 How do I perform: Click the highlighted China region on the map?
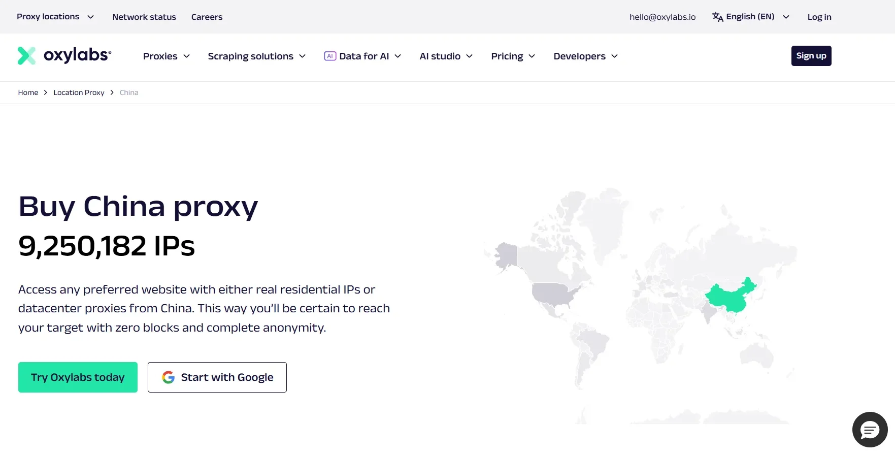[731, 297]
